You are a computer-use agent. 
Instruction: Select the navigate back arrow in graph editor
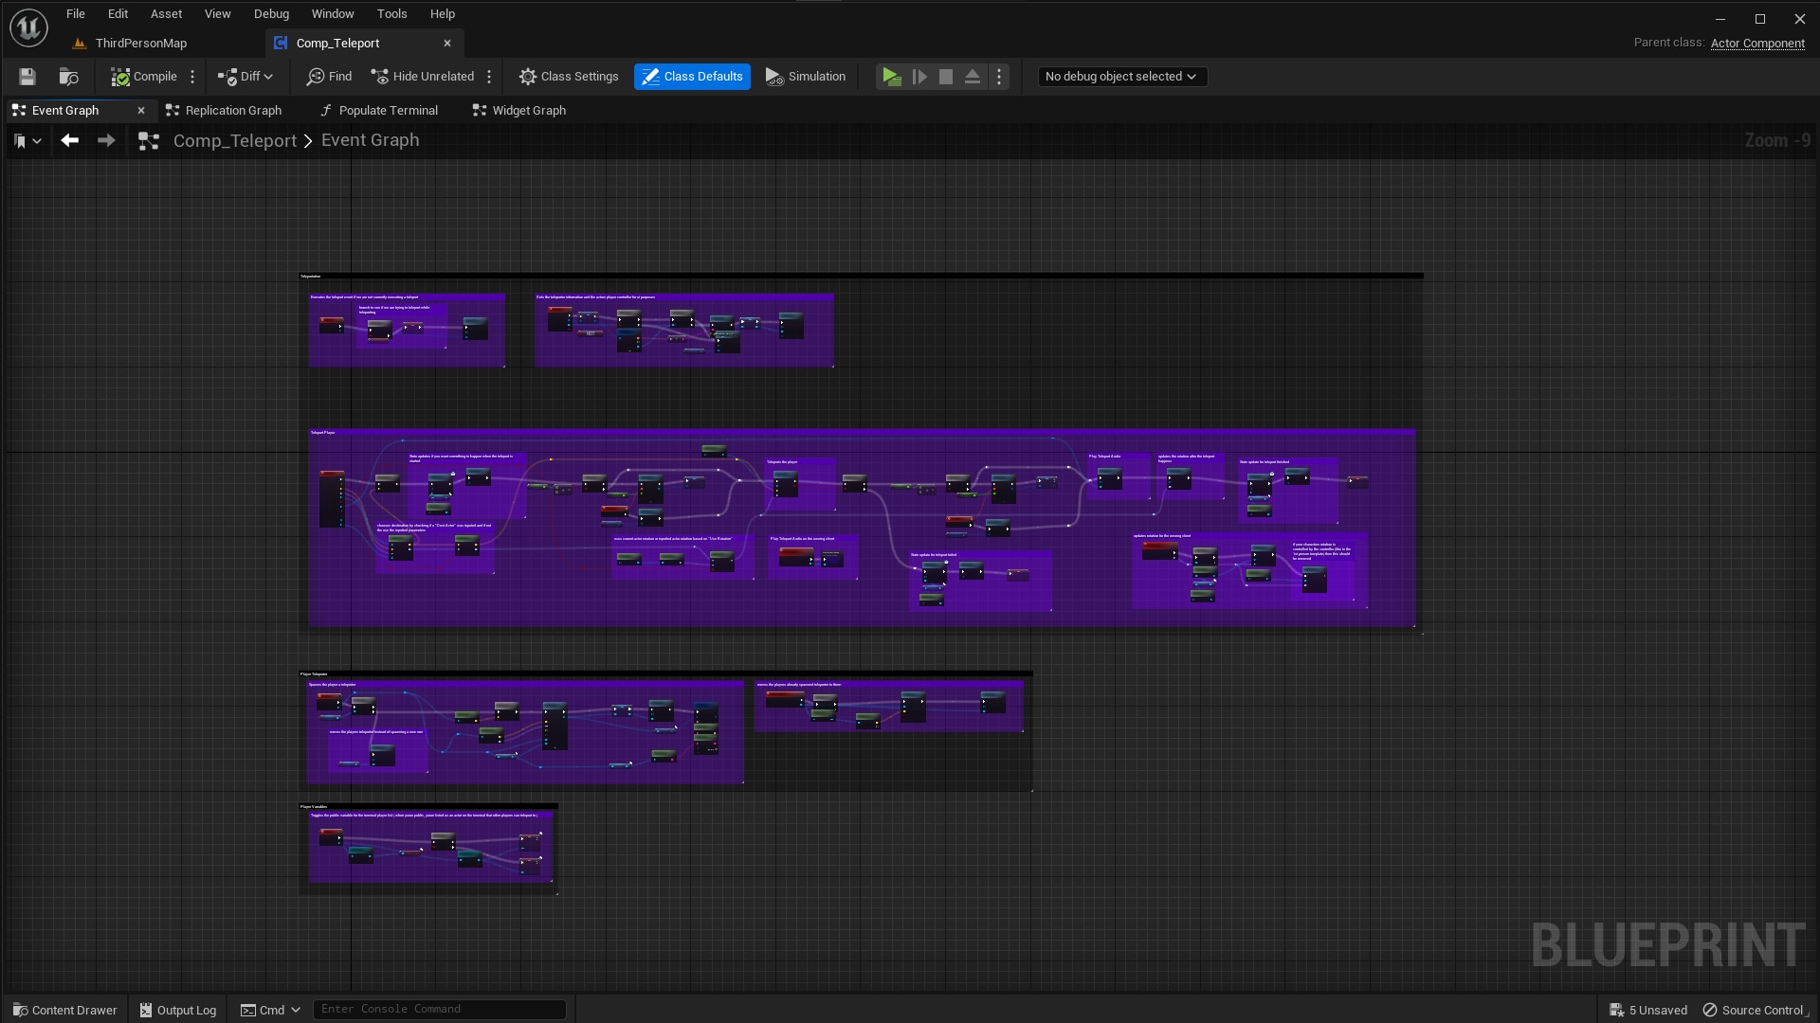click(69, 139)
